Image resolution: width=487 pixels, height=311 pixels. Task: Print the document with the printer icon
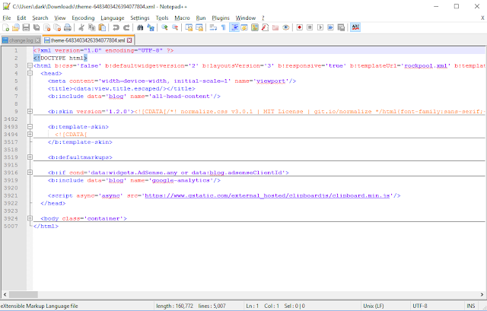[68, 27]
